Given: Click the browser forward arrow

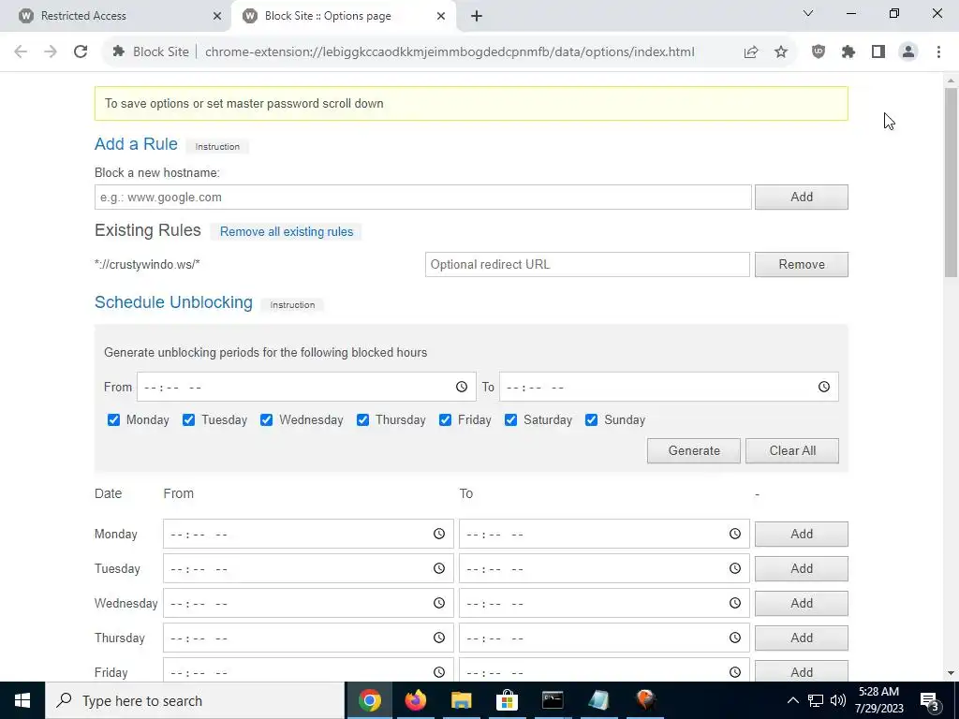Looking at the screenshot, I should click(51, 52).
